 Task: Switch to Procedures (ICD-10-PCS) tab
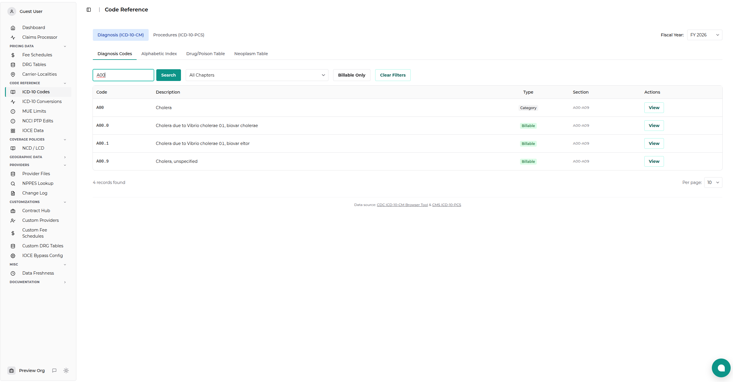point(179,35)
